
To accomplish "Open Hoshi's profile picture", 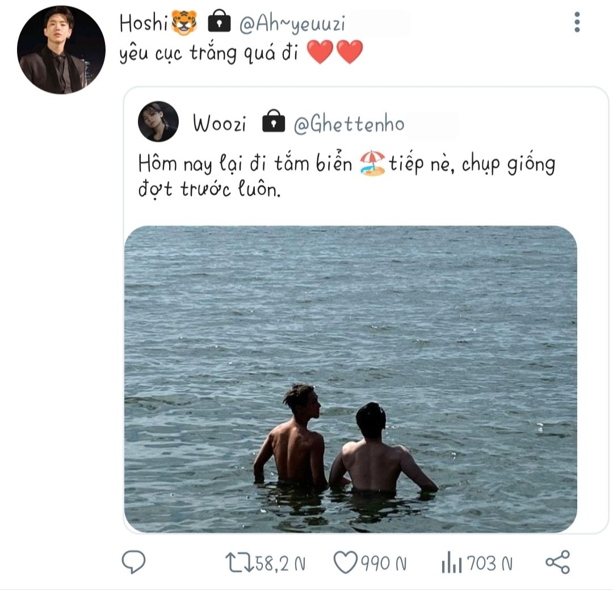I will coord(61,50).
